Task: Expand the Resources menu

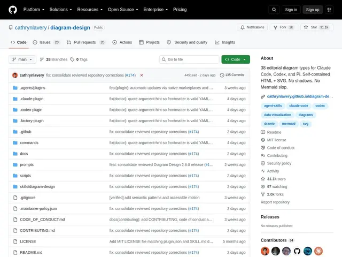Action: pyautogui.click(x=90, y=10)
